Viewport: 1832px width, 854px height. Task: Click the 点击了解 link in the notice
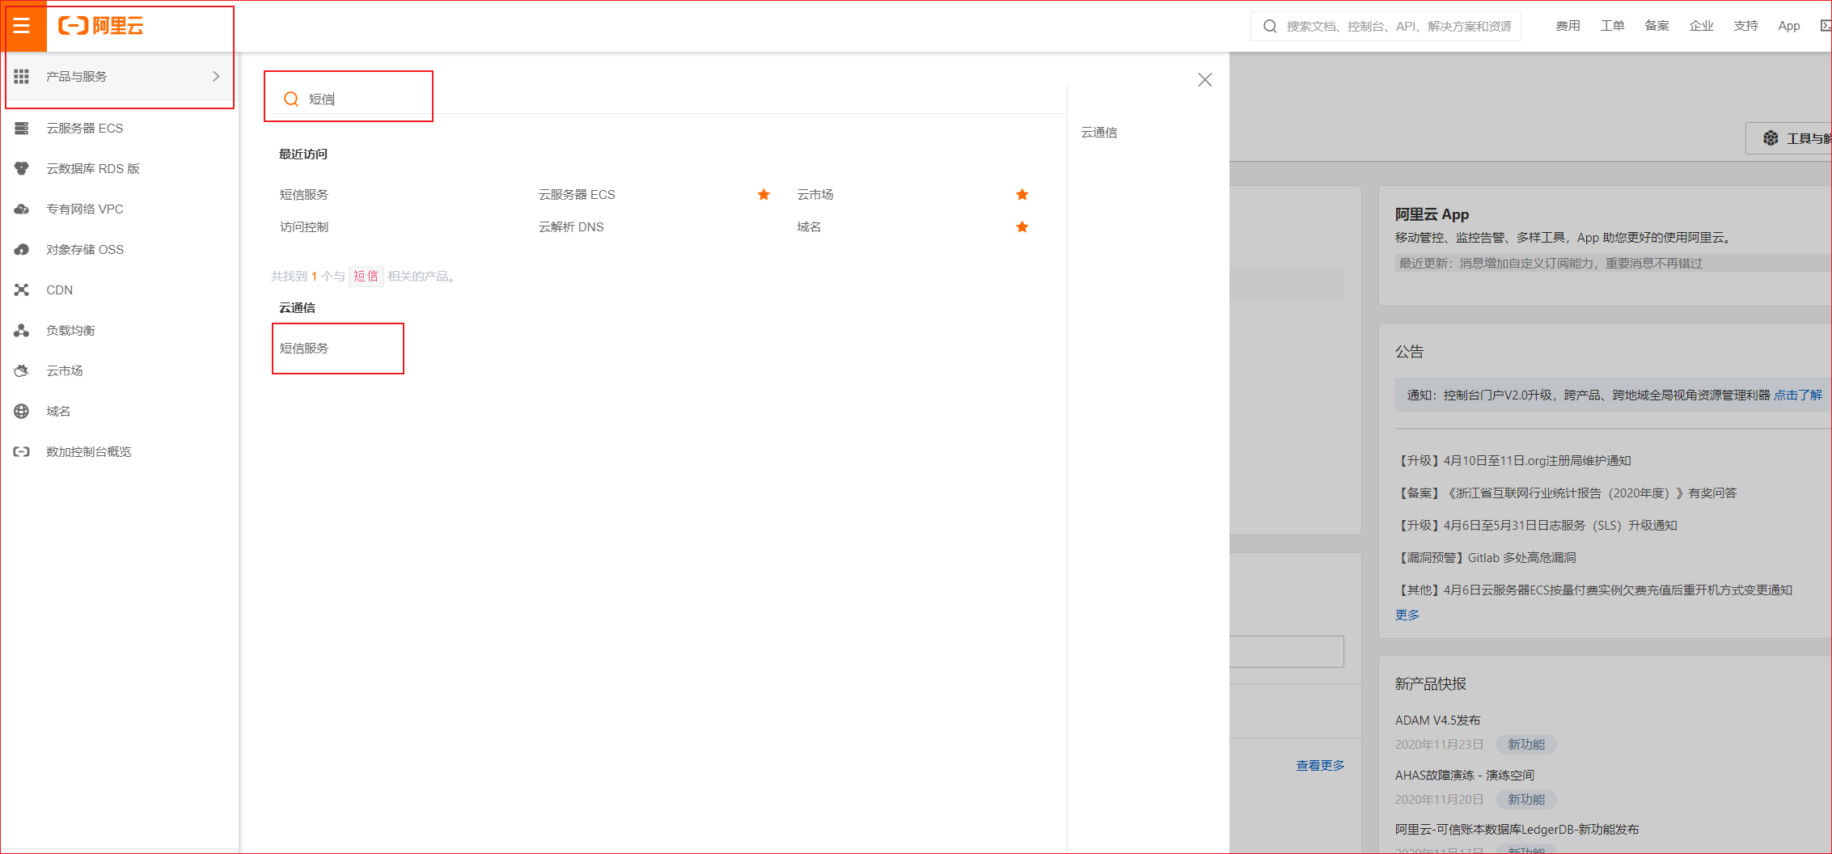pos(1798,395)
